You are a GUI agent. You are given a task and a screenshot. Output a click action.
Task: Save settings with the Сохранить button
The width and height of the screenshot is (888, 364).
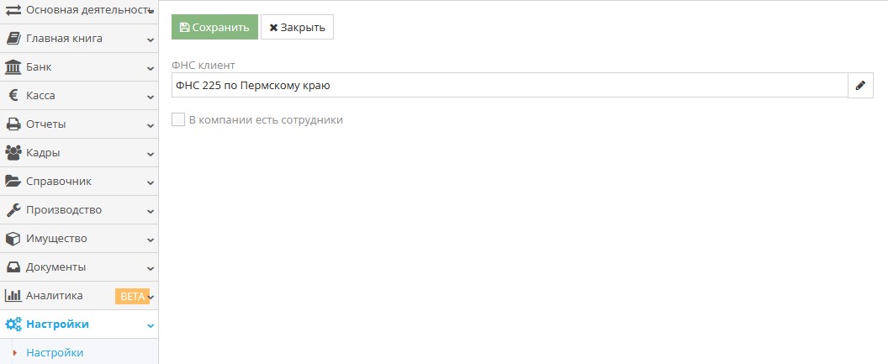[214, 27]
